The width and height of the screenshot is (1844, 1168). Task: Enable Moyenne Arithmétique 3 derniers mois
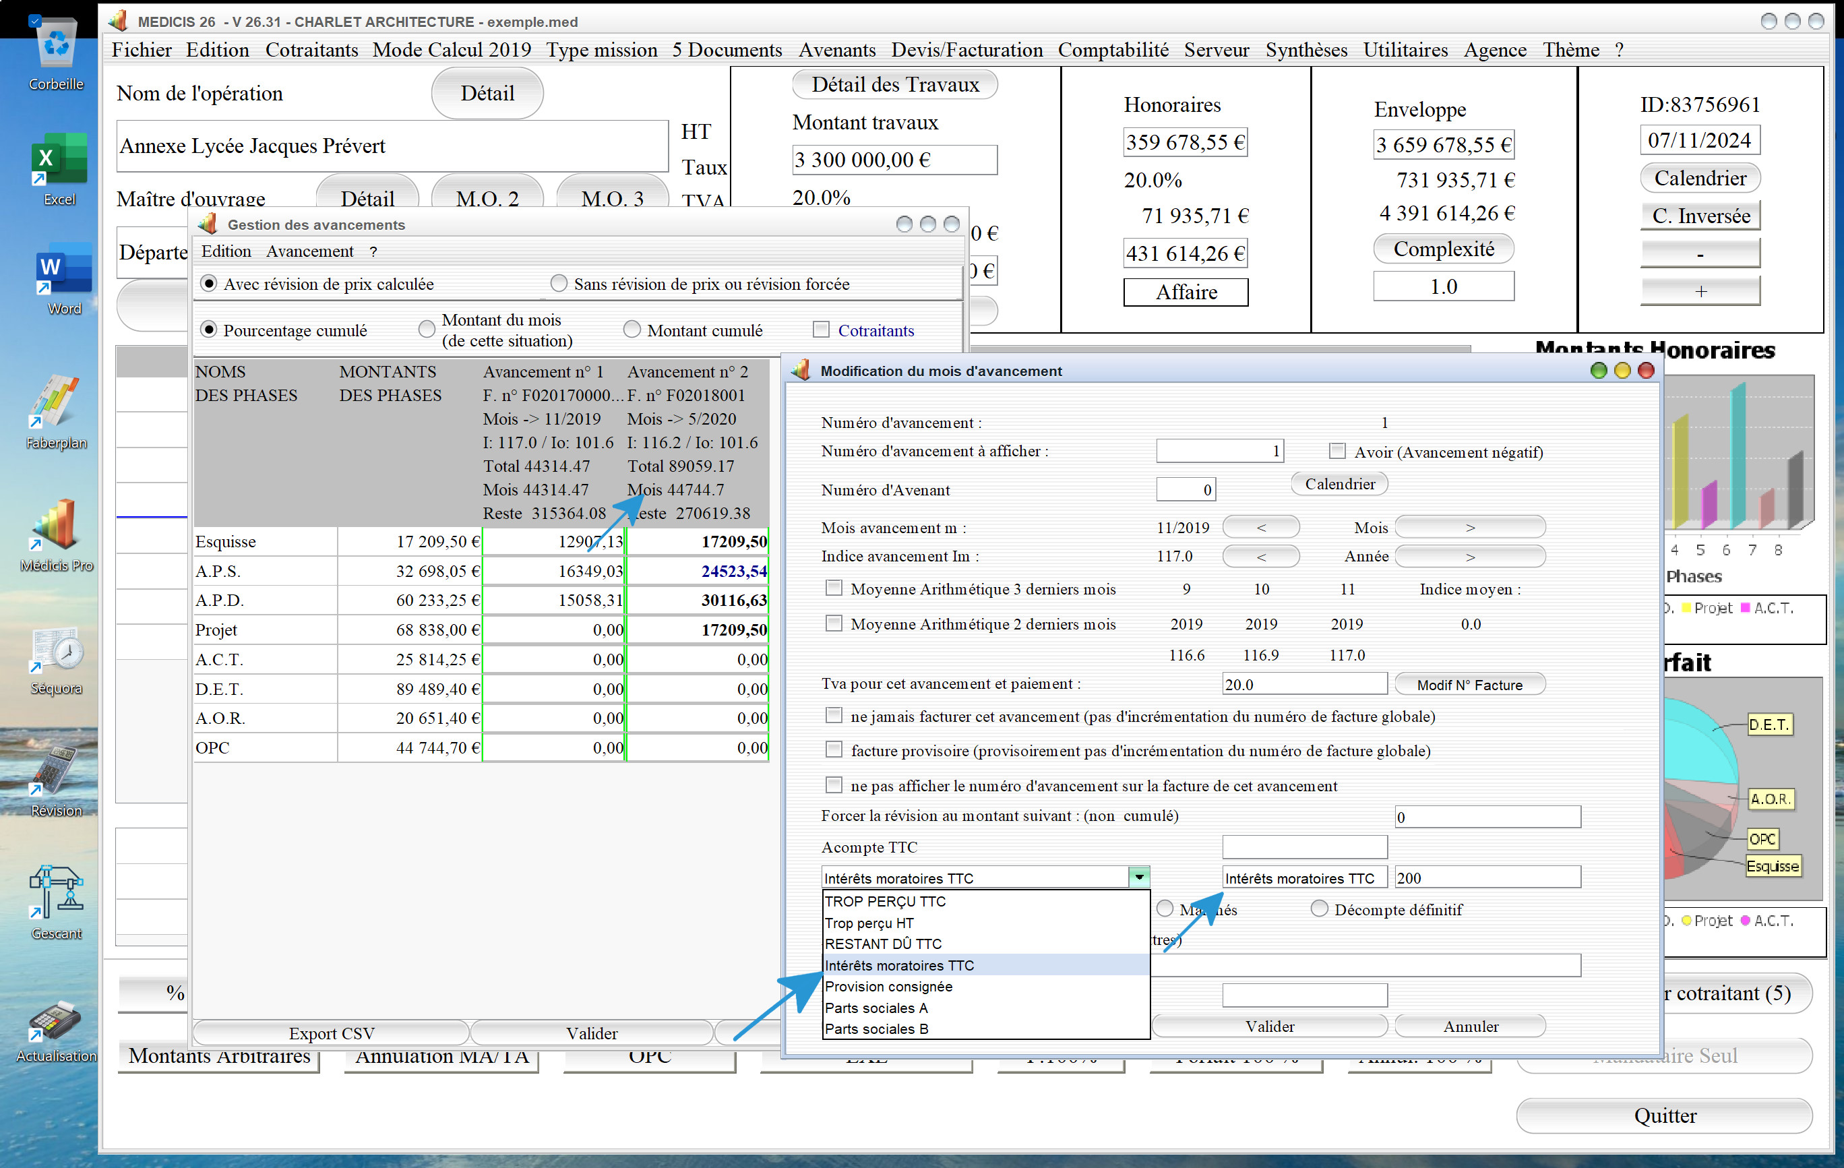pyautogui.click(x=834, y=588)
